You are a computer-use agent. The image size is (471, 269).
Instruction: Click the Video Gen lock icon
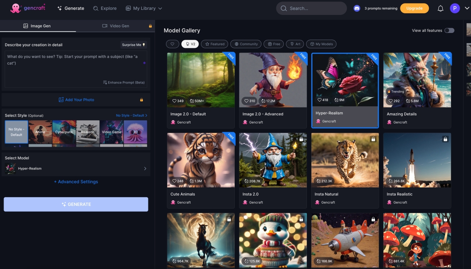tap(150, 26)
